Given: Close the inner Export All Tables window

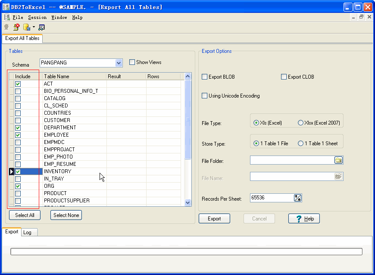Looking at the screenshot, I should (369, 17).
